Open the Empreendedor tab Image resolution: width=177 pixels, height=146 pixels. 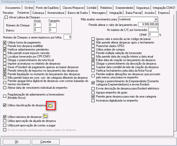click(x=124, y=8)
